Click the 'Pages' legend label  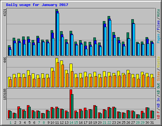pyautogui.click(x=158, y=38)
